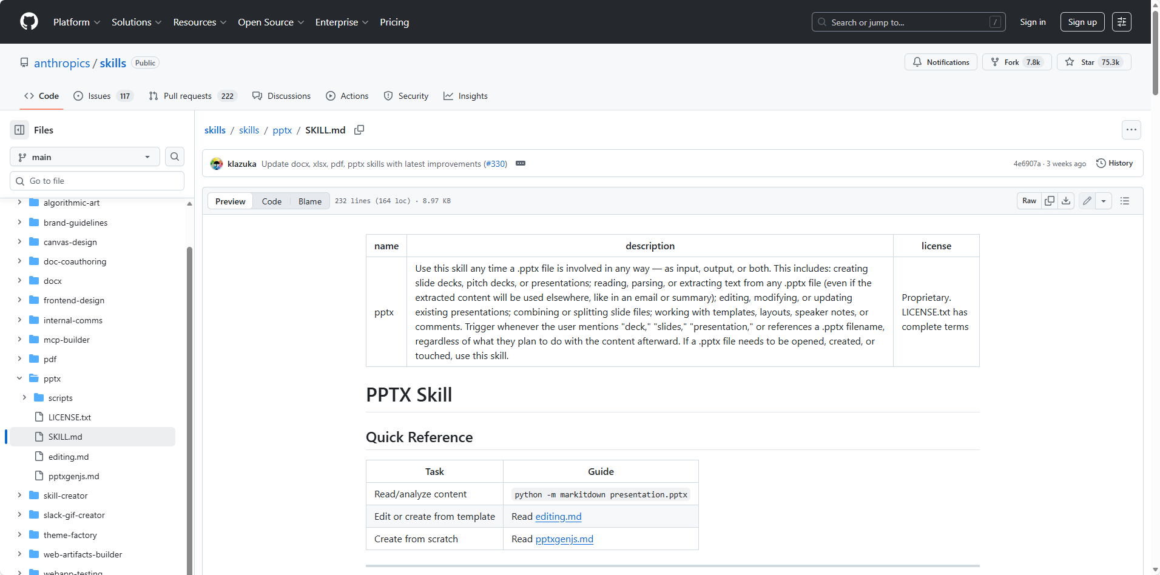Switch to Code view of file
The height and width of the screenshot is (575, 1160).
click(x=271, y=201)
